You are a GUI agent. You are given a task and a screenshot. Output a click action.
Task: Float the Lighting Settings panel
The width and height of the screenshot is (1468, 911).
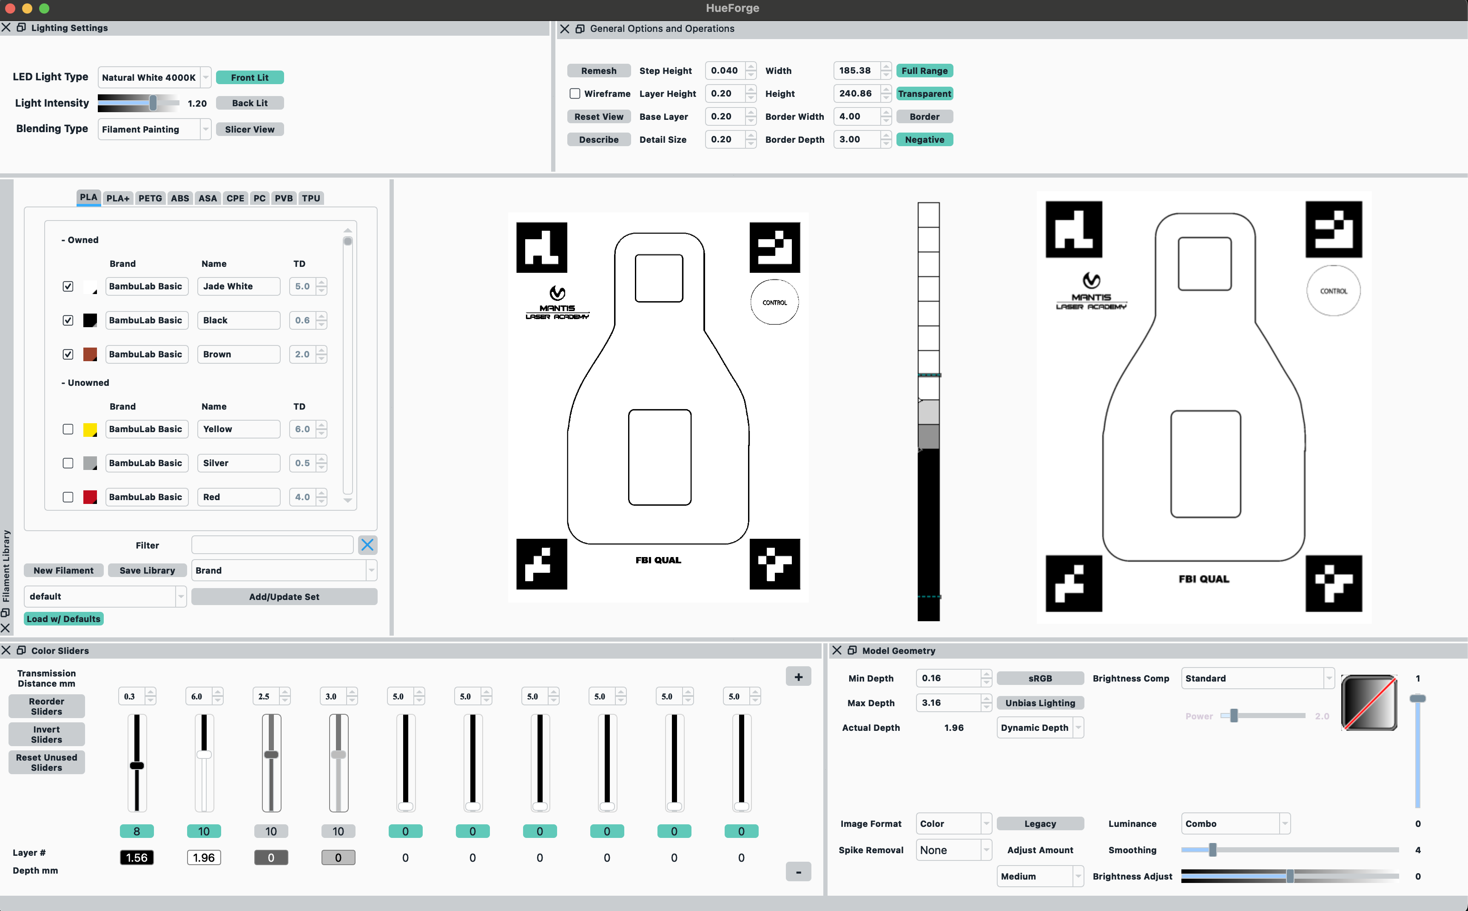click(x=21, y=28)
